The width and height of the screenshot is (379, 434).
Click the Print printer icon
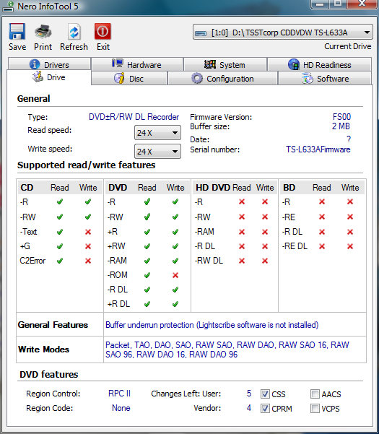point(43,32)
